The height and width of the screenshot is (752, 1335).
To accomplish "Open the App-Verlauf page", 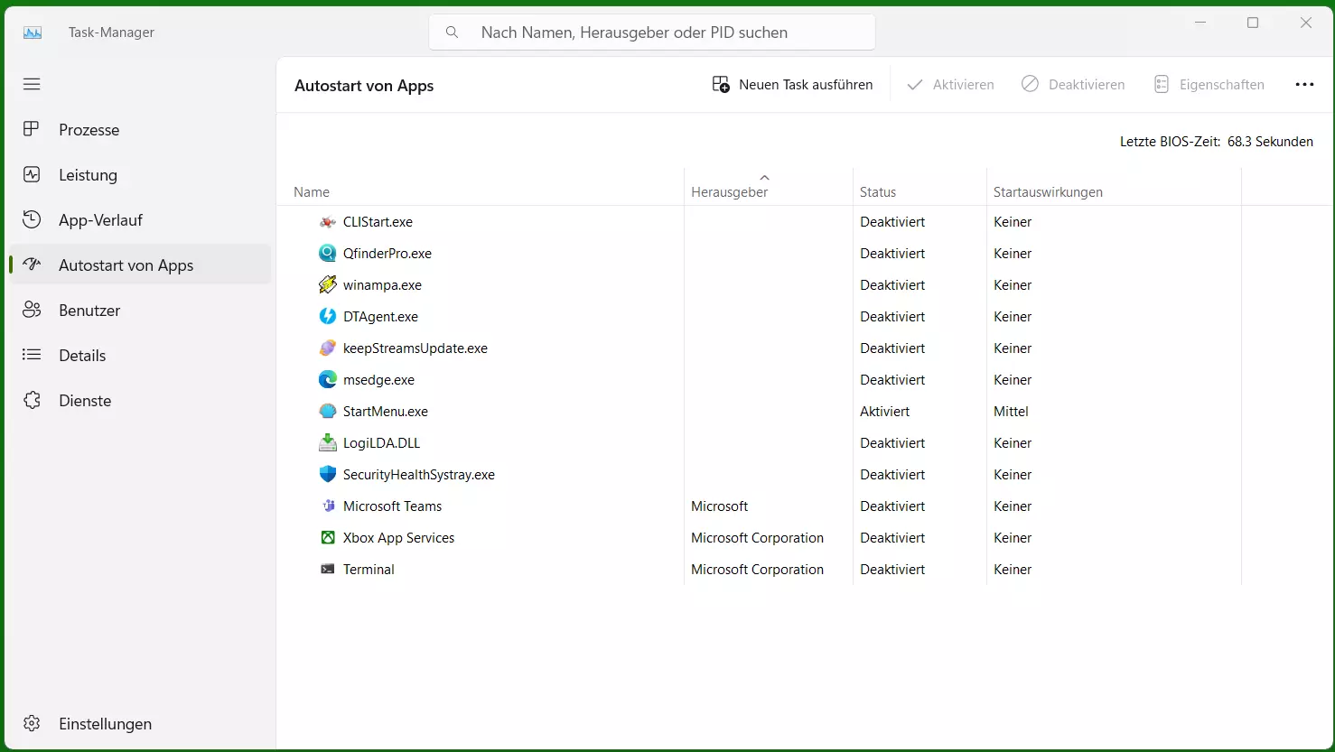I will point(140,220).
